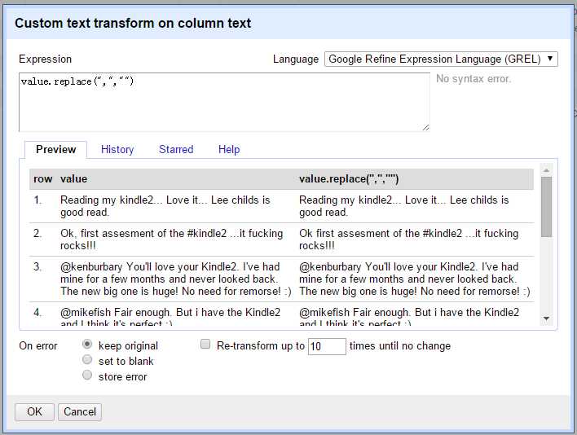Click the preview list scrollbar thumb
The height and width of the screenshot is (435, 577).
point(546,206)
